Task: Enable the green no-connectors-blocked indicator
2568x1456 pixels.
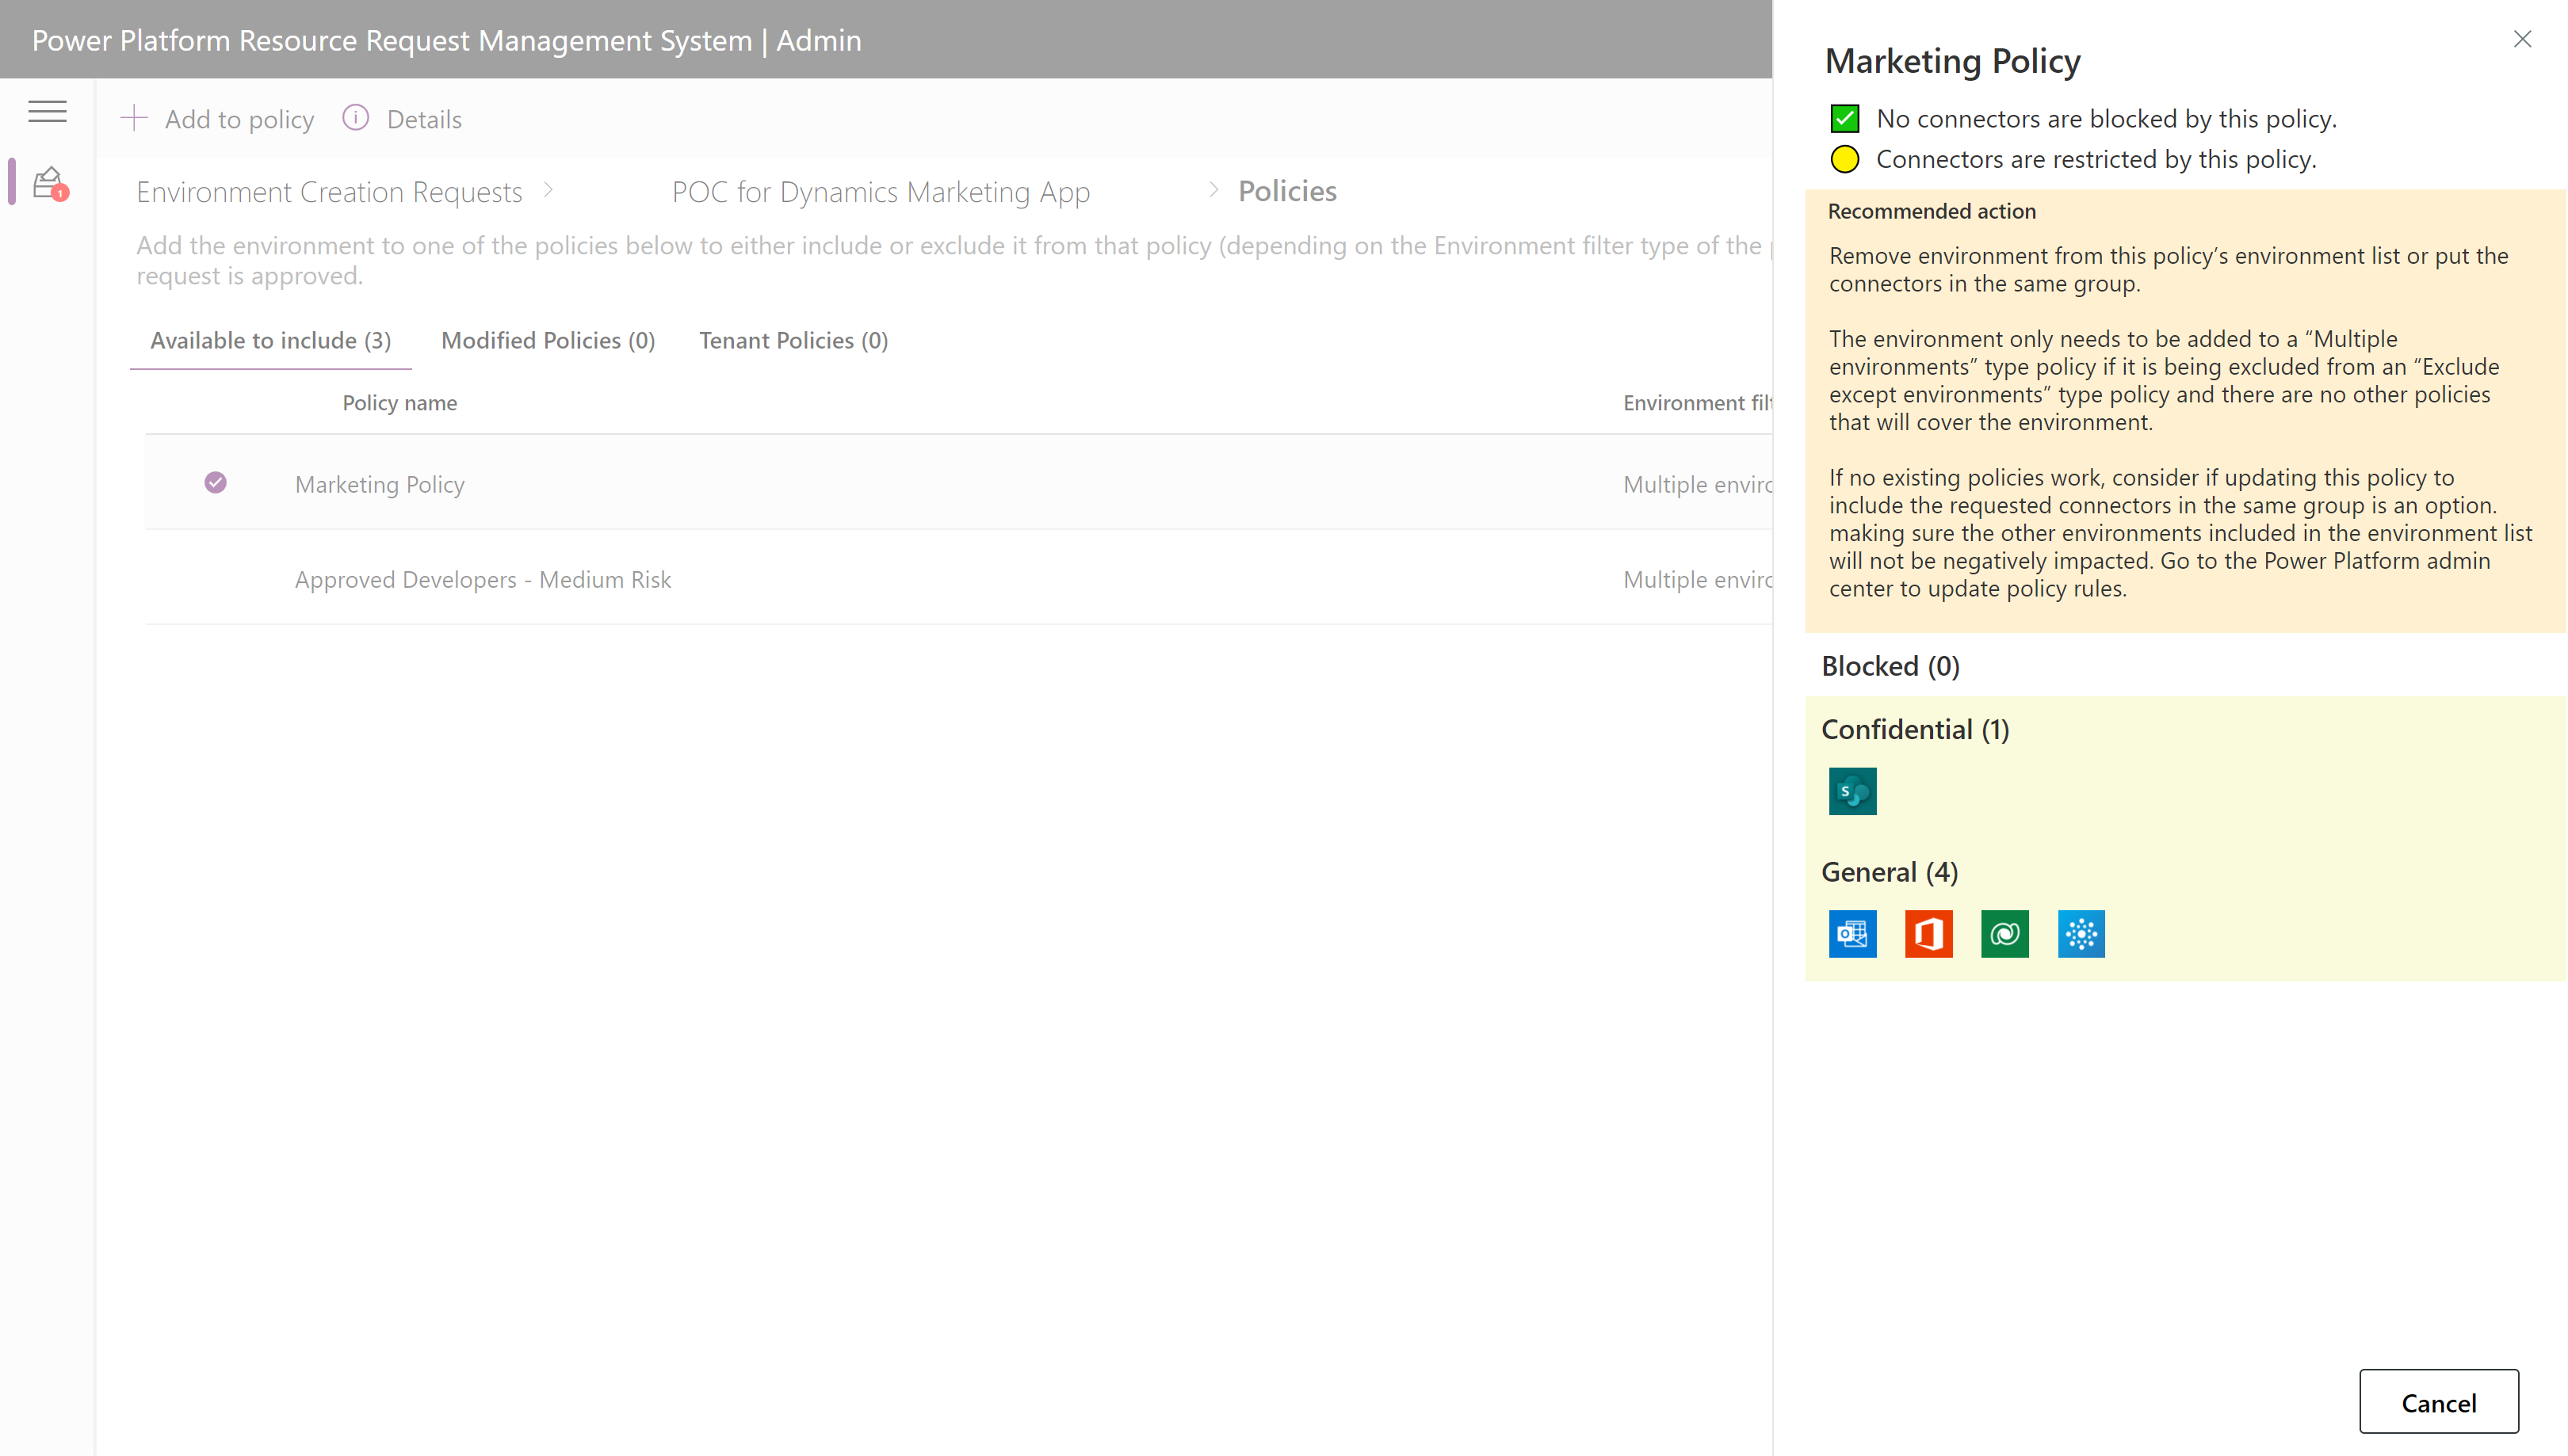Action: (x=1847, y=116)
